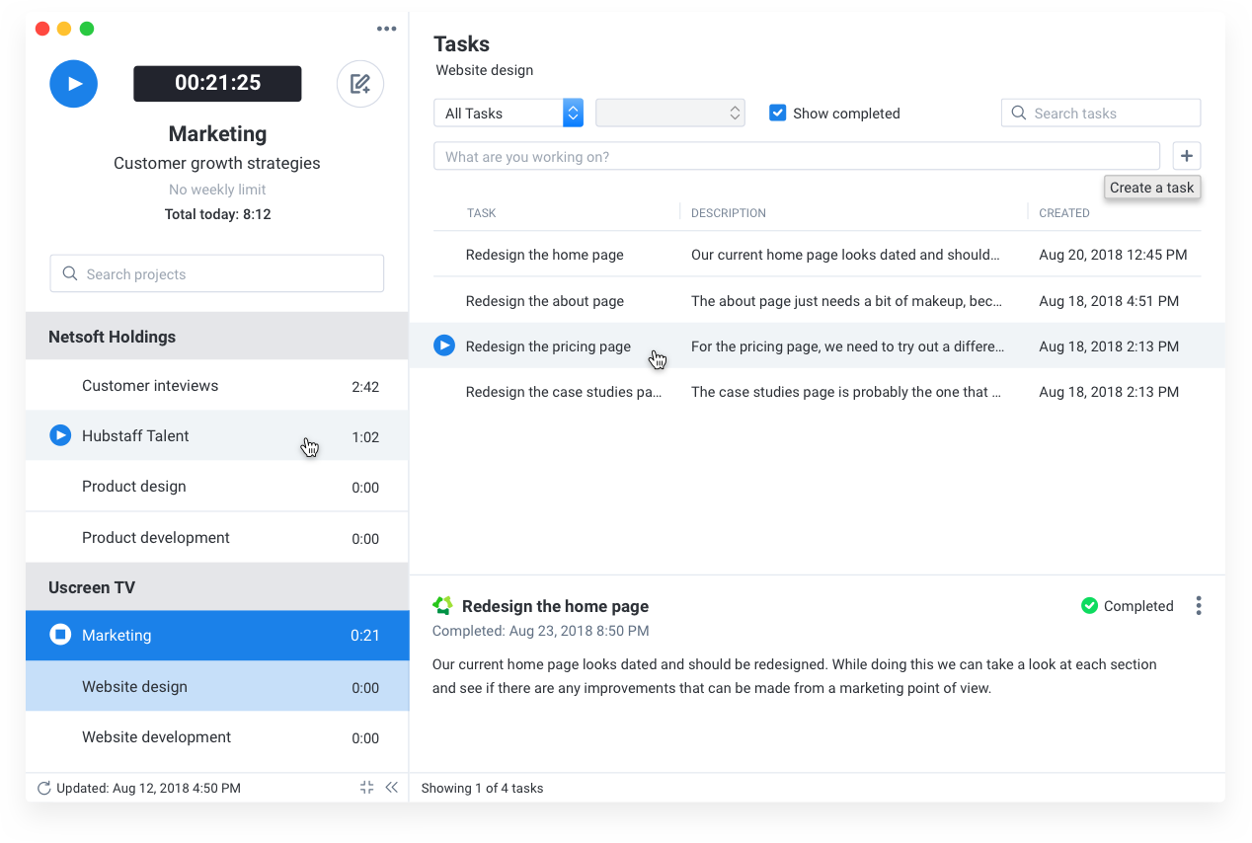1252x843 pixels.
Task: Select the Website design project
Action: click(x=217, y=686)
